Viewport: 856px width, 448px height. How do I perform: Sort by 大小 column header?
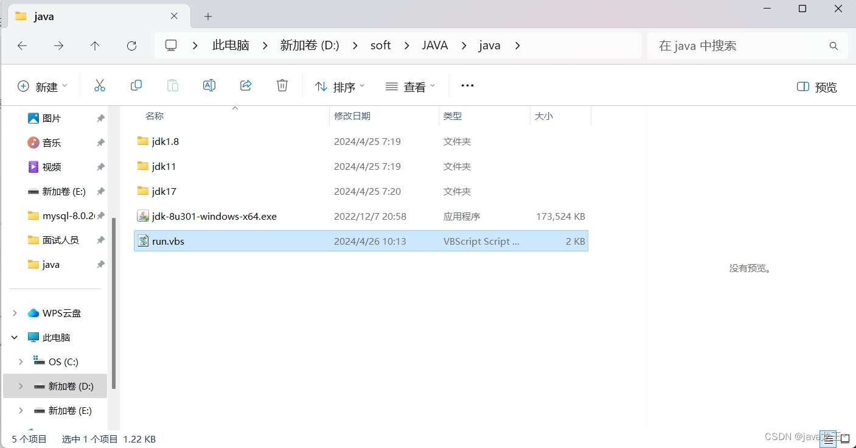click(x=544, y=116)
